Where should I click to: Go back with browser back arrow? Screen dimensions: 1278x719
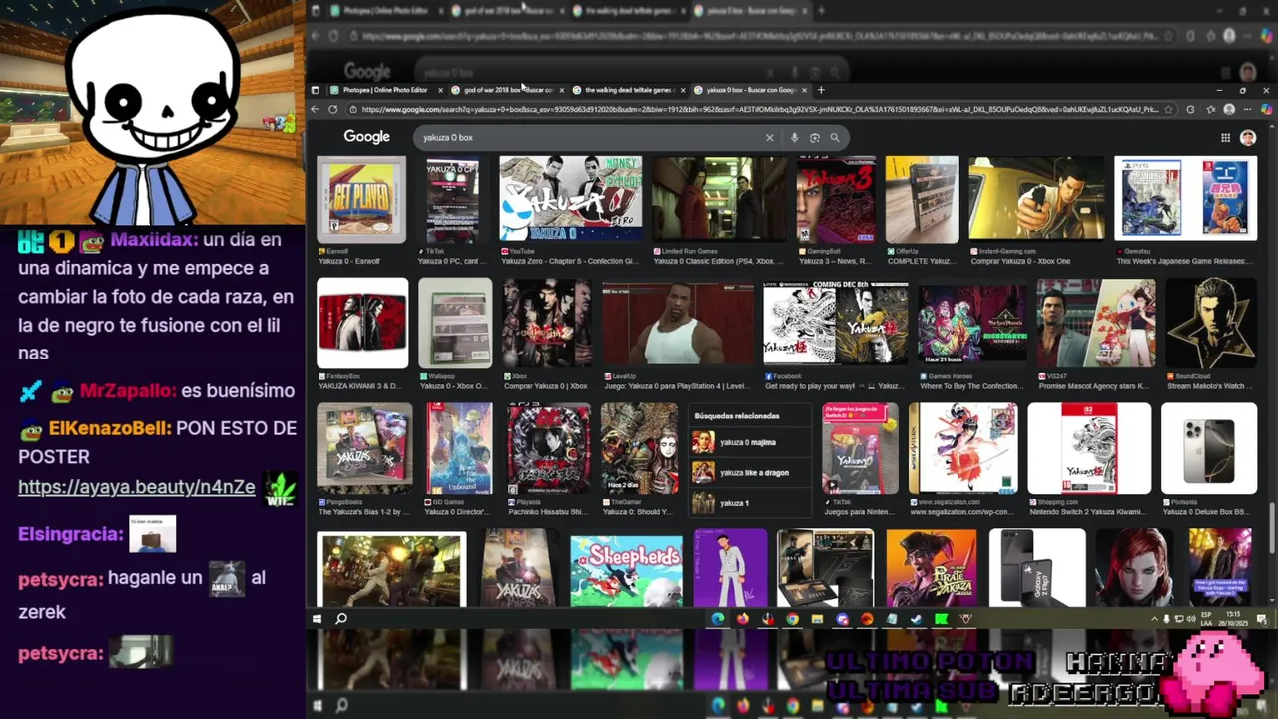click(x=316, y=109)
